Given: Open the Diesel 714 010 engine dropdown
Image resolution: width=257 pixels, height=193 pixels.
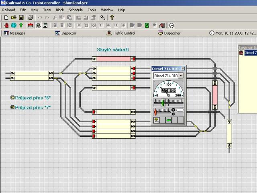Looking at the screenshot, I should point(181,76).
